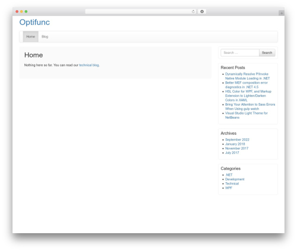Open the Technical category
Screen dimensions: 297x251
click(232, 183)
